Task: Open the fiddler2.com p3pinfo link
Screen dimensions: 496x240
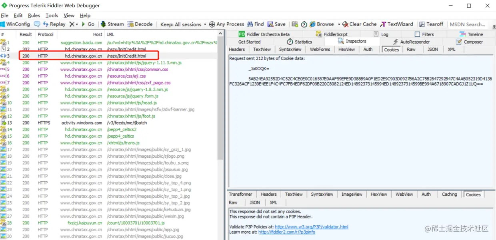Action: pos(286,232)
